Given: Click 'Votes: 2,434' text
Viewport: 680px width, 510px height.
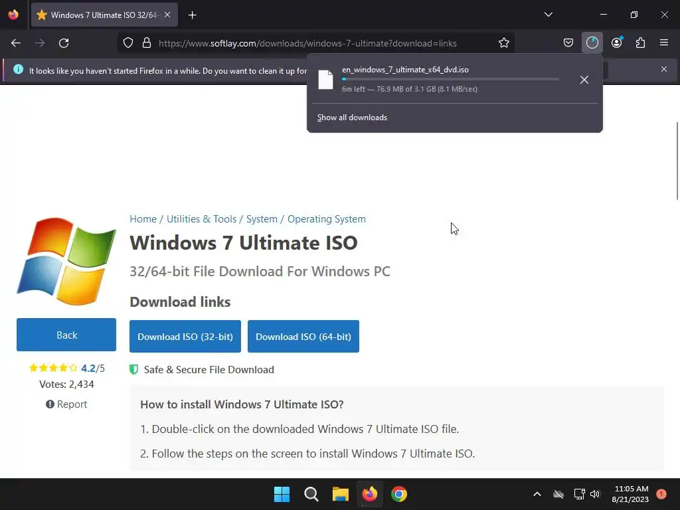Looking at the screenshot, I should click(66, 384).
